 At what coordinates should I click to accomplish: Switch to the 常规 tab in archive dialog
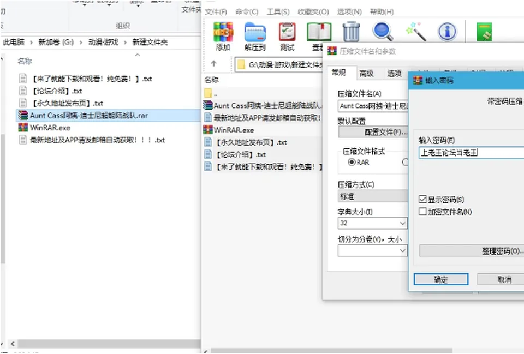point(339,72)
